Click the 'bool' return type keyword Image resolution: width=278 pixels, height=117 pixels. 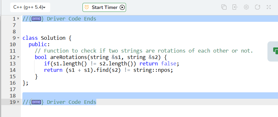click(x=41, y=57)
